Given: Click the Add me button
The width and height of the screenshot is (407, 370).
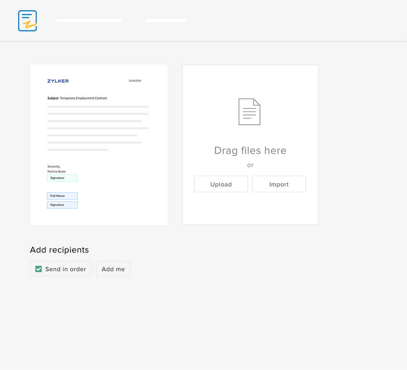Looking at the screenshot, I should click(113, 269).
